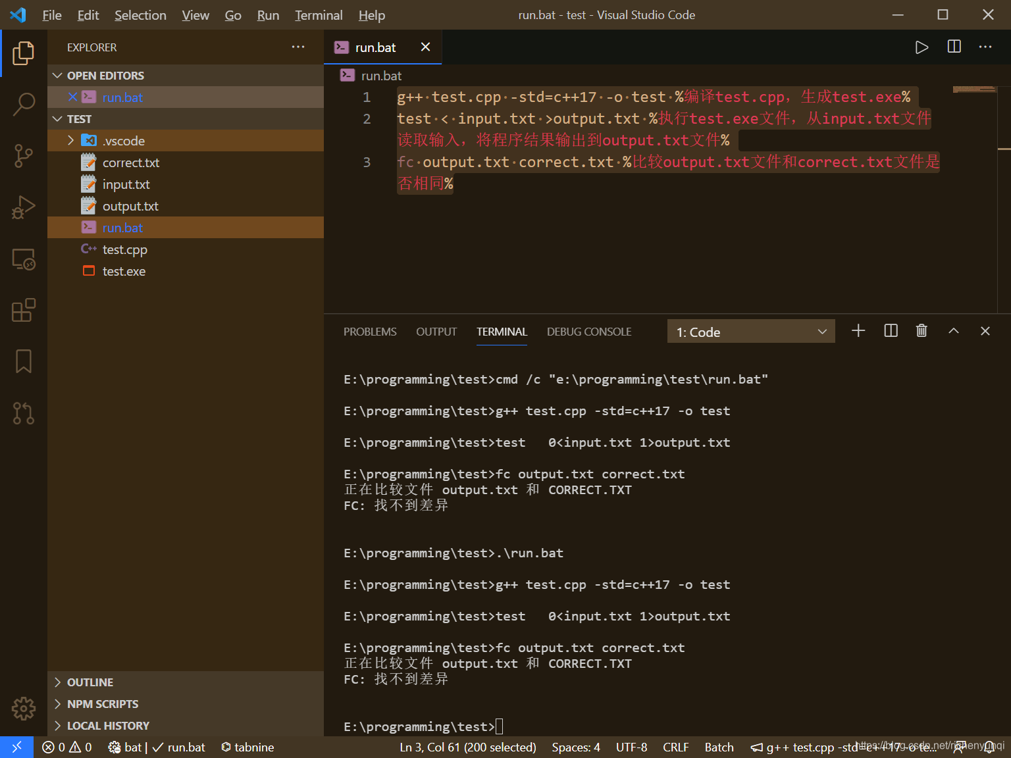This screenshot has height=758, width=1011.
Task: Open the terminal selector dropdown 1: Code
Action: 751,332
